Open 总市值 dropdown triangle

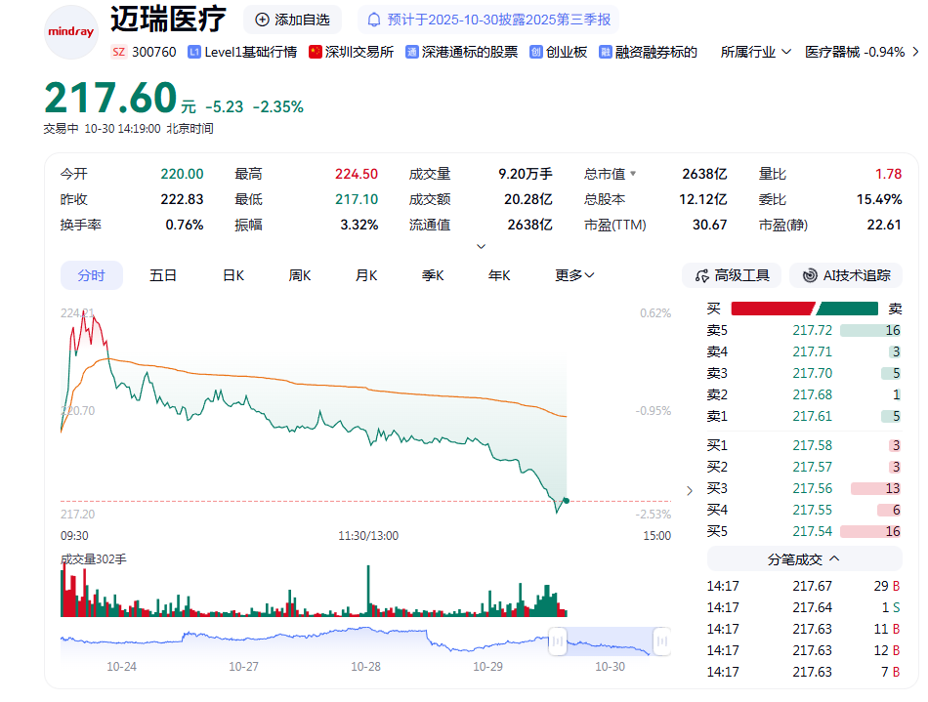pos(633,173)
